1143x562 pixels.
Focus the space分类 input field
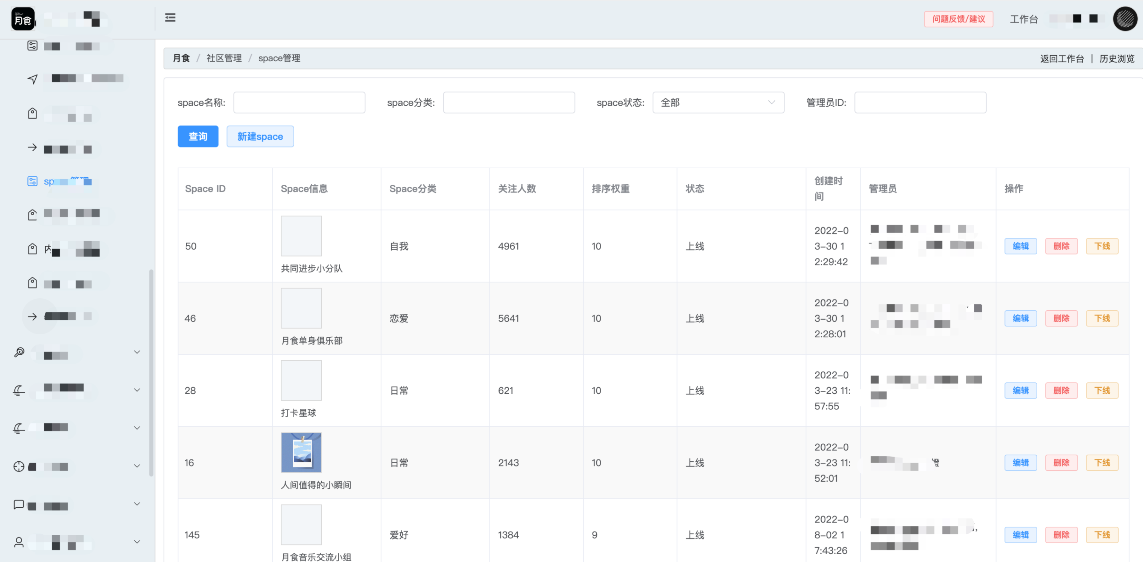pos(509,103)
